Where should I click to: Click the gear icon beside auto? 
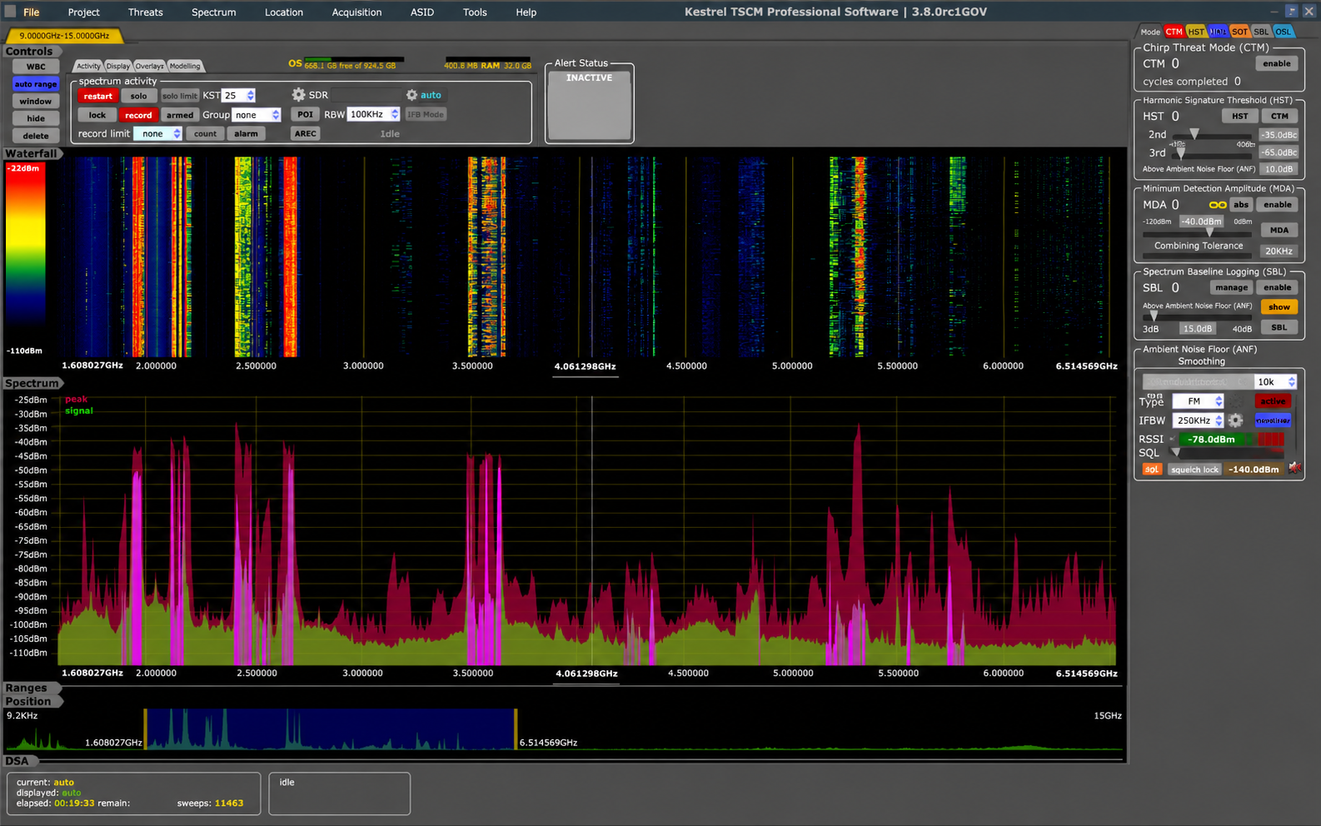[411, 95]
